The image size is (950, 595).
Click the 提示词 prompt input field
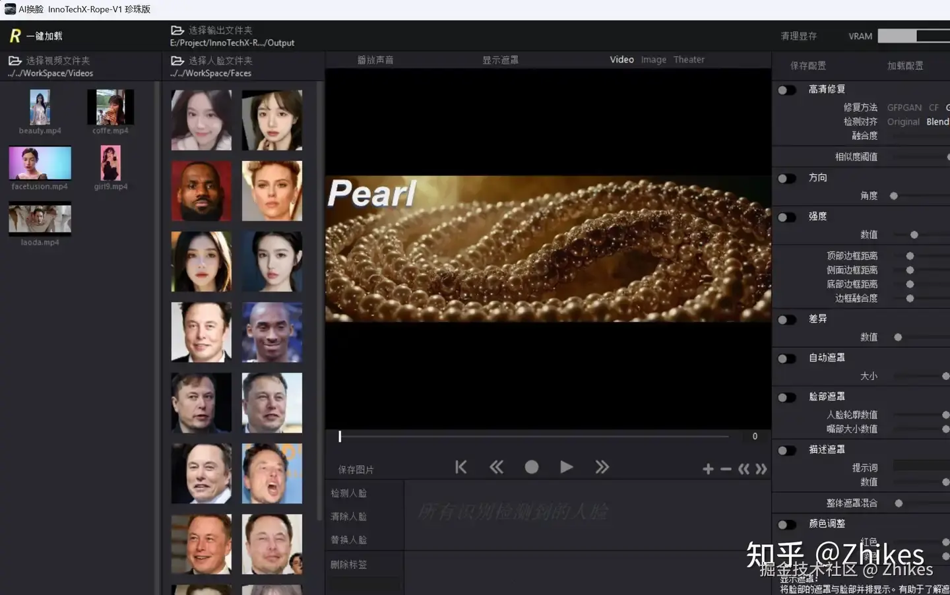click(x=922, y=466)
